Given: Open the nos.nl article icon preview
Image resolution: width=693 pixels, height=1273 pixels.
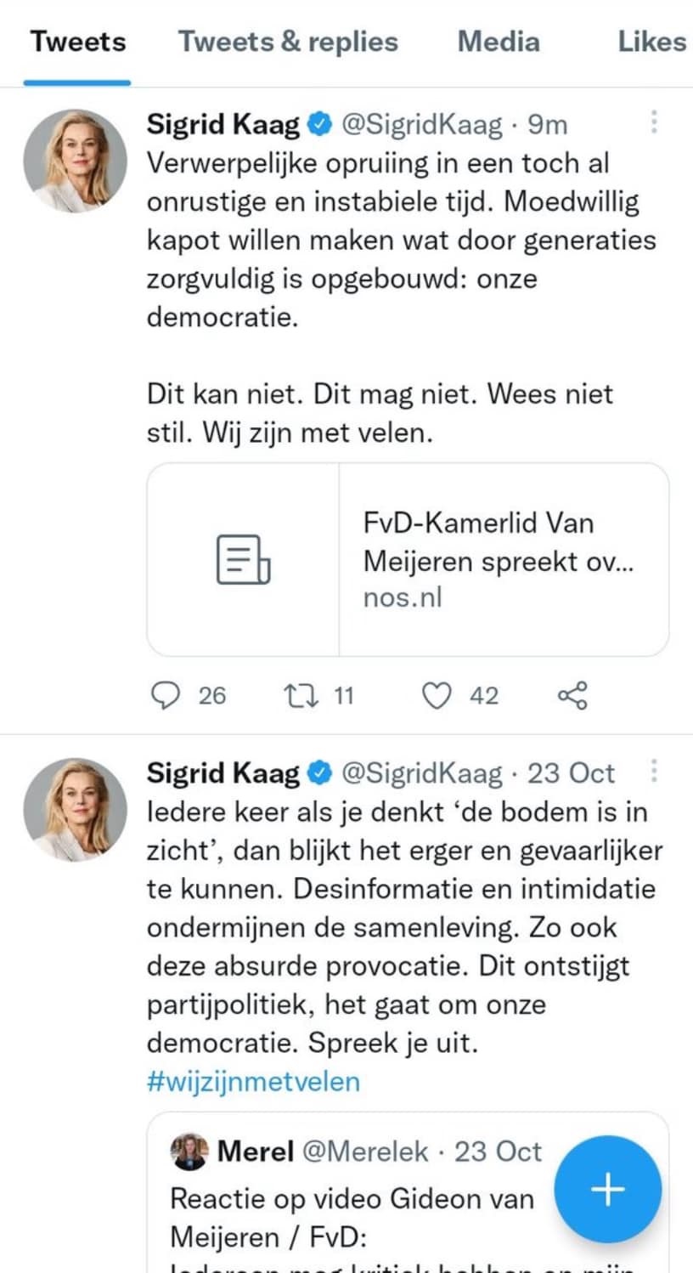Looking at the screenshot, I should click(x=244, y=559).
